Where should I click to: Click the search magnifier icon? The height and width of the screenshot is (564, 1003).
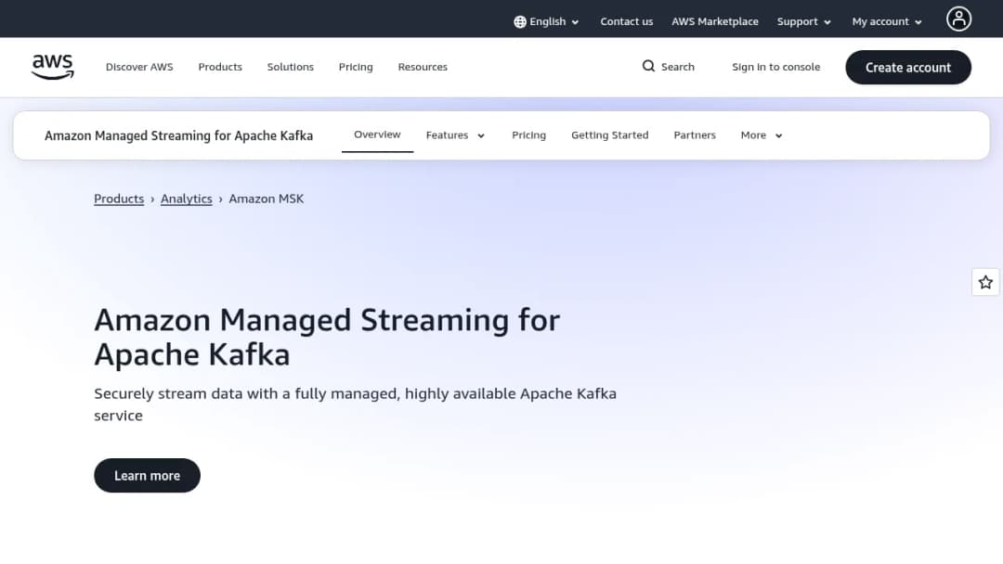point(648,67)
